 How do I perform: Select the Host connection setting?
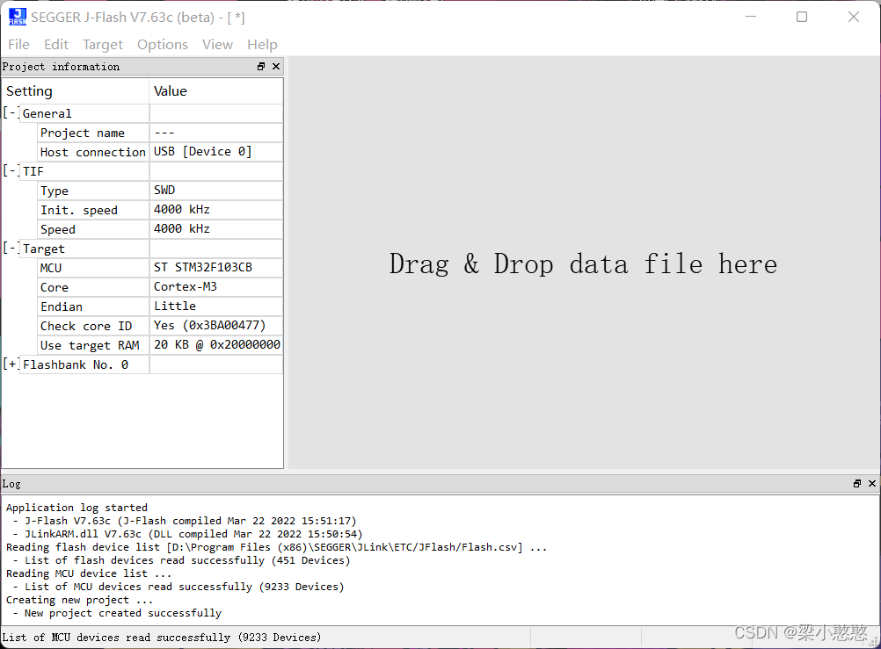click(93, 152)
